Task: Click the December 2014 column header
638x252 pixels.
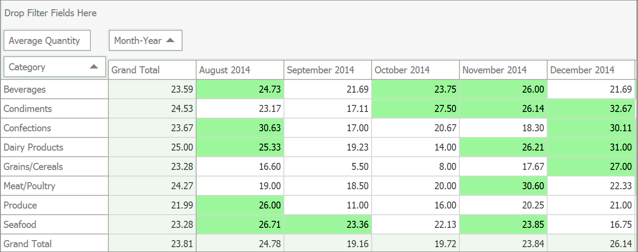Action: point(591,70)
